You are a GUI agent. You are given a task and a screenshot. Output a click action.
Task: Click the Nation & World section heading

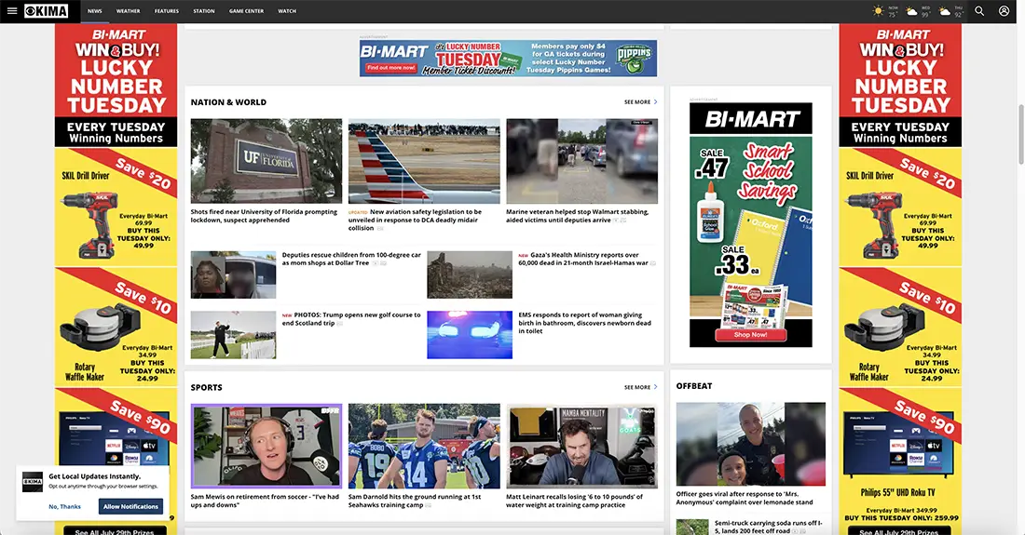[x=228, y=101]
